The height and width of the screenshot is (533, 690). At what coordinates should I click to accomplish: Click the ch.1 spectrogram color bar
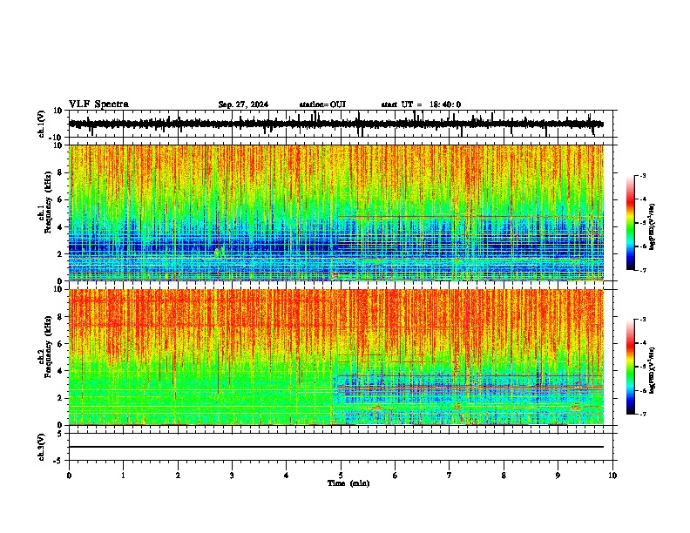631,223
